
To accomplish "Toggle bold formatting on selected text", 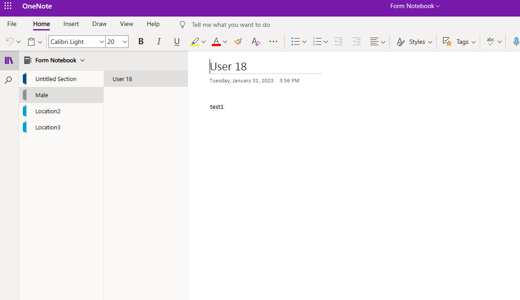I will pyautogui.click(x=141, y=41).
